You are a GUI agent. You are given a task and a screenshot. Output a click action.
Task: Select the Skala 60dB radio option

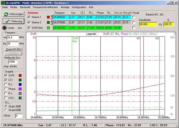6,110
